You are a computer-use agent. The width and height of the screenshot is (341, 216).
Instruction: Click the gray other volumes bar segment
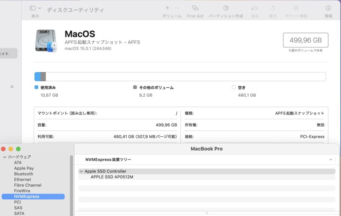[x=43, y=77]
